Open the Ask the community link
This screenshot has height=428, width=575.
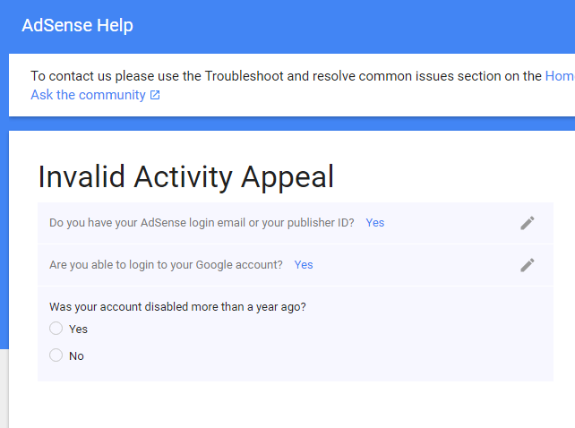[88, 95]
